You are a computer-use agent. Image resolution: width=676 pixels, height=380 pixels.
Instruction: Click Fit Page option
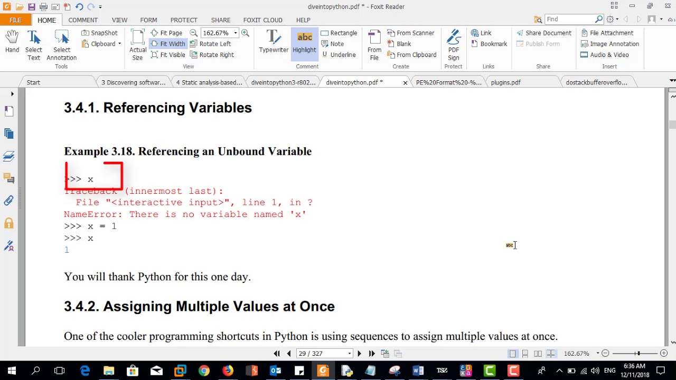166,33
